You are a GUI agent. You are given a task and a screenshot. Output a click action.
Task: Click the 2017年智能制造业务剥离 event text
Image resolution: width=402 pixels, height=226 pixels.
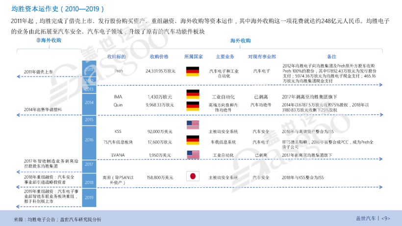tap(51, 163)
